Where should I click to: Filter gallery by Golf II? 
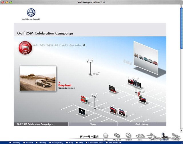43,45
